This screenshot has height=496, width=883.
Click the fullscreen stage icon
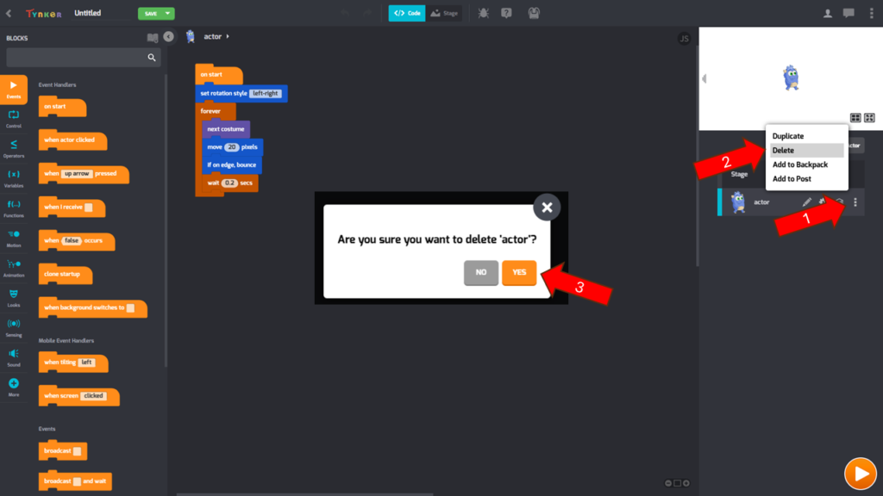point(870,117)
